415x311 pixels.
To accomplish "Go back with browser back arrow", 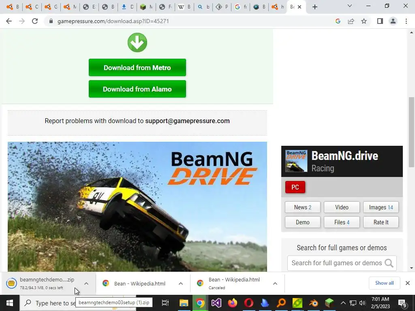I will click(x=9, y=21).
